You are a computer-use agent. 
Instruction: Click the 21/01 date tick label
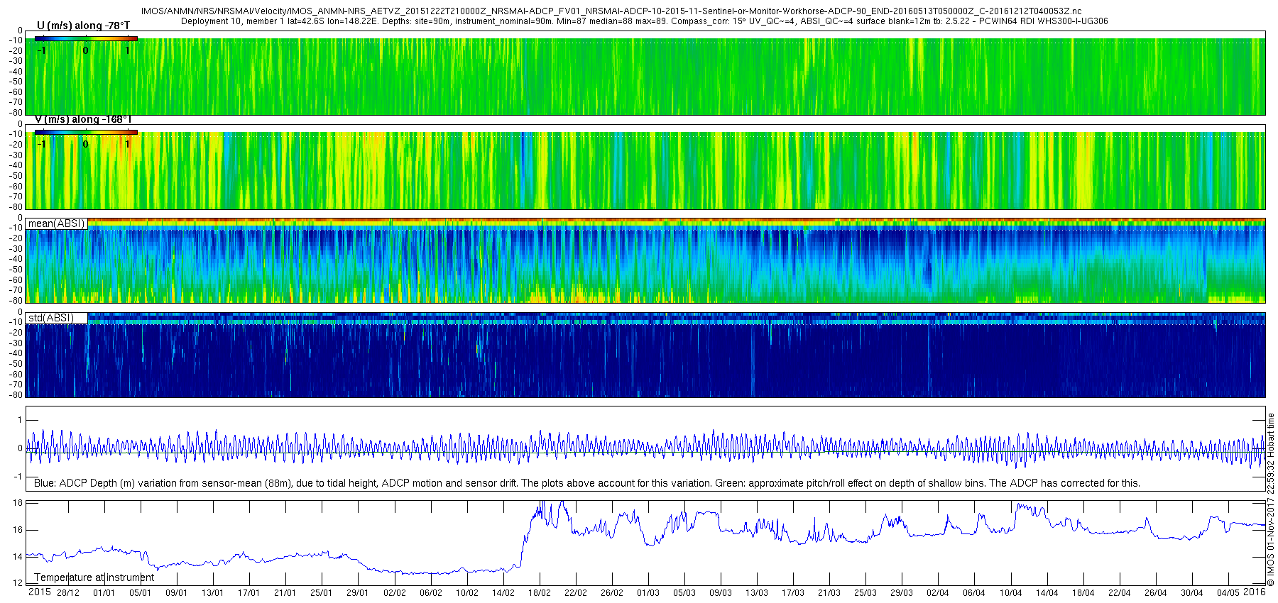click(x=285, y=593)
